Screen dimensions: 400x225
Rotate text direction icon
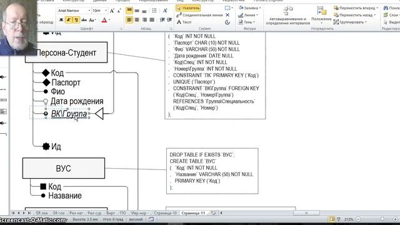coord(165,11)
